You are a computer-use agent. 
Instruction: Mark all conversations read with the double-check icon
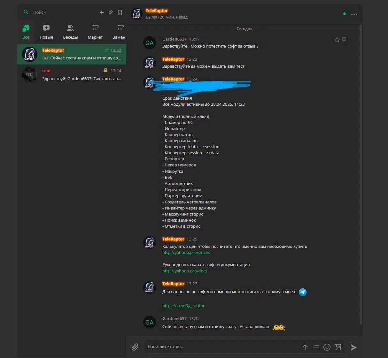tap(111, 12)
